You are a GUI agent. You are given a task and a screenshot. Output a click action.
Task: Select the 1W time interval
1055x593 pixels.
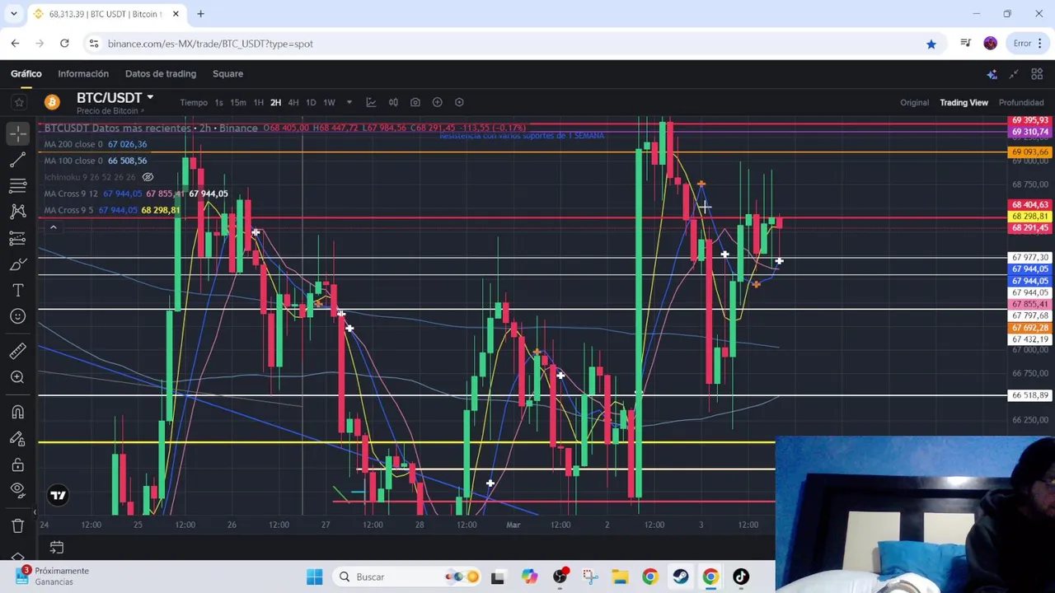pyautogui.click(x=329, y=102)
